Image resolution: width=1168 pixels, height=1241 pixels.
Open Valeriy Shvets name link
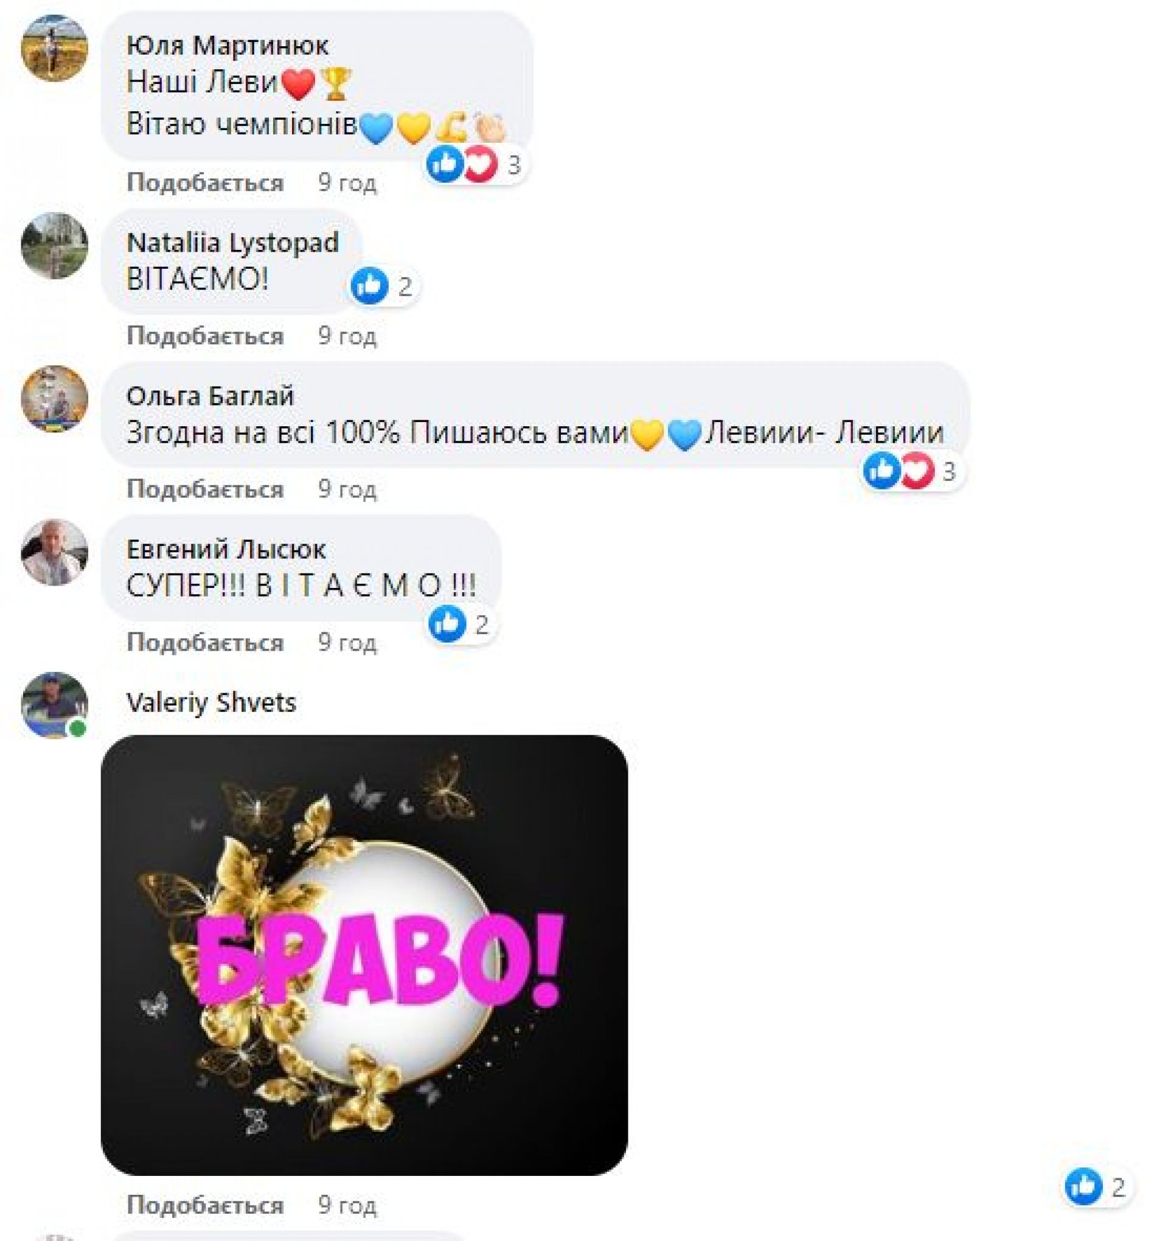tap(211, 703)
